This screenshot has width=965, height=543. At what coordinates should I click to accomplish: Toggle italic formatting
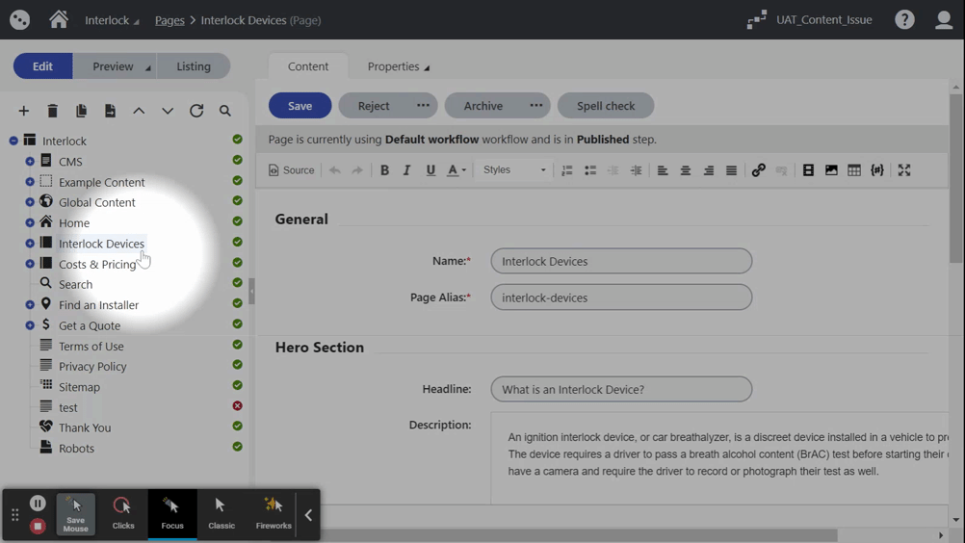(407, 170)
